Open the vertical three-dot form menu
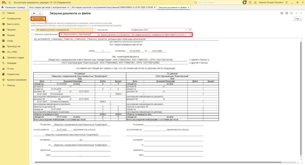The image size is (305, 165). coord(296,13)
